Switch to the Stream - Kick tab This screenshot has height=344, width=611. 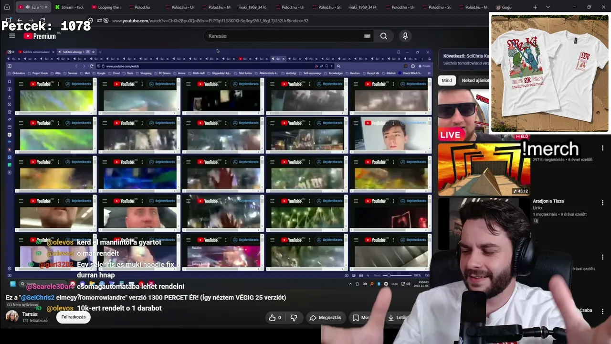tap(69, 7)
